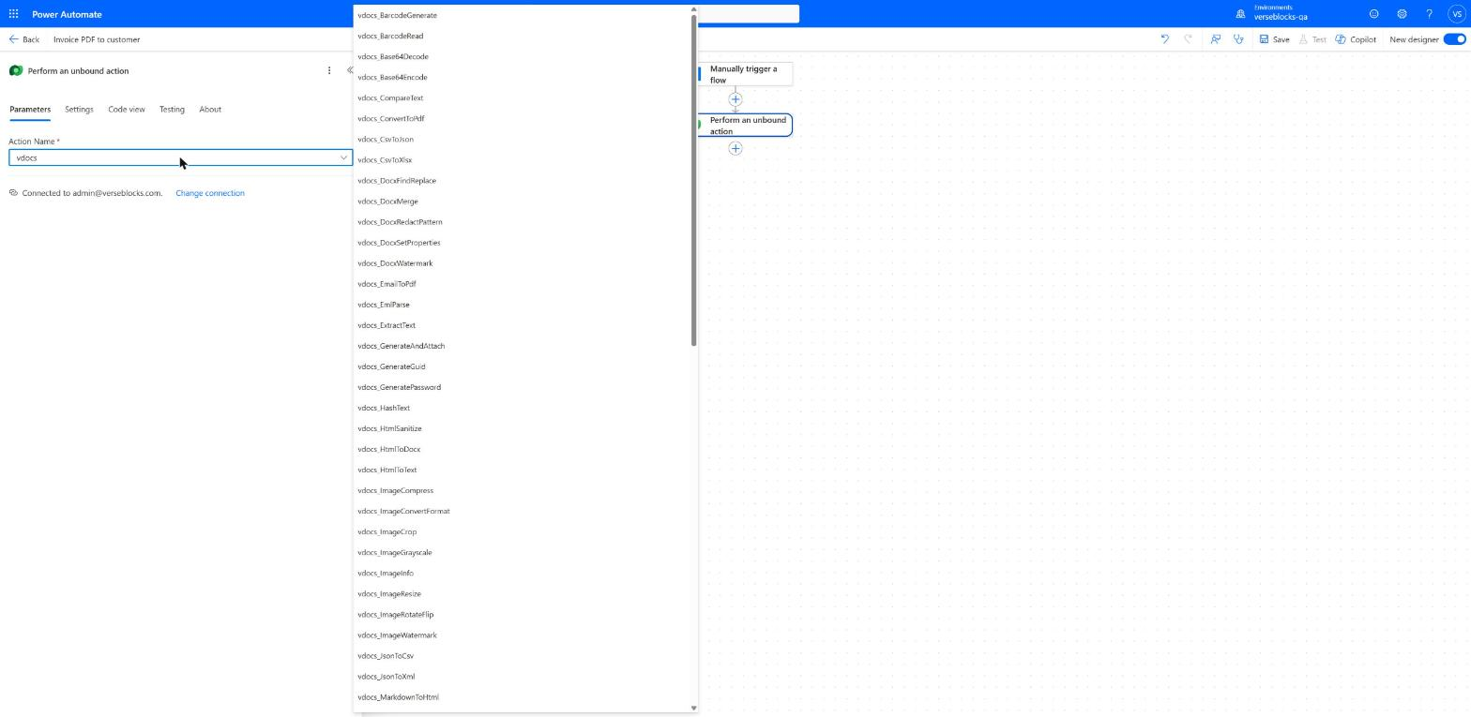Open the Send feedback icon in toolbar
The image size is (1471, 717).
(x=1215, y=39)
